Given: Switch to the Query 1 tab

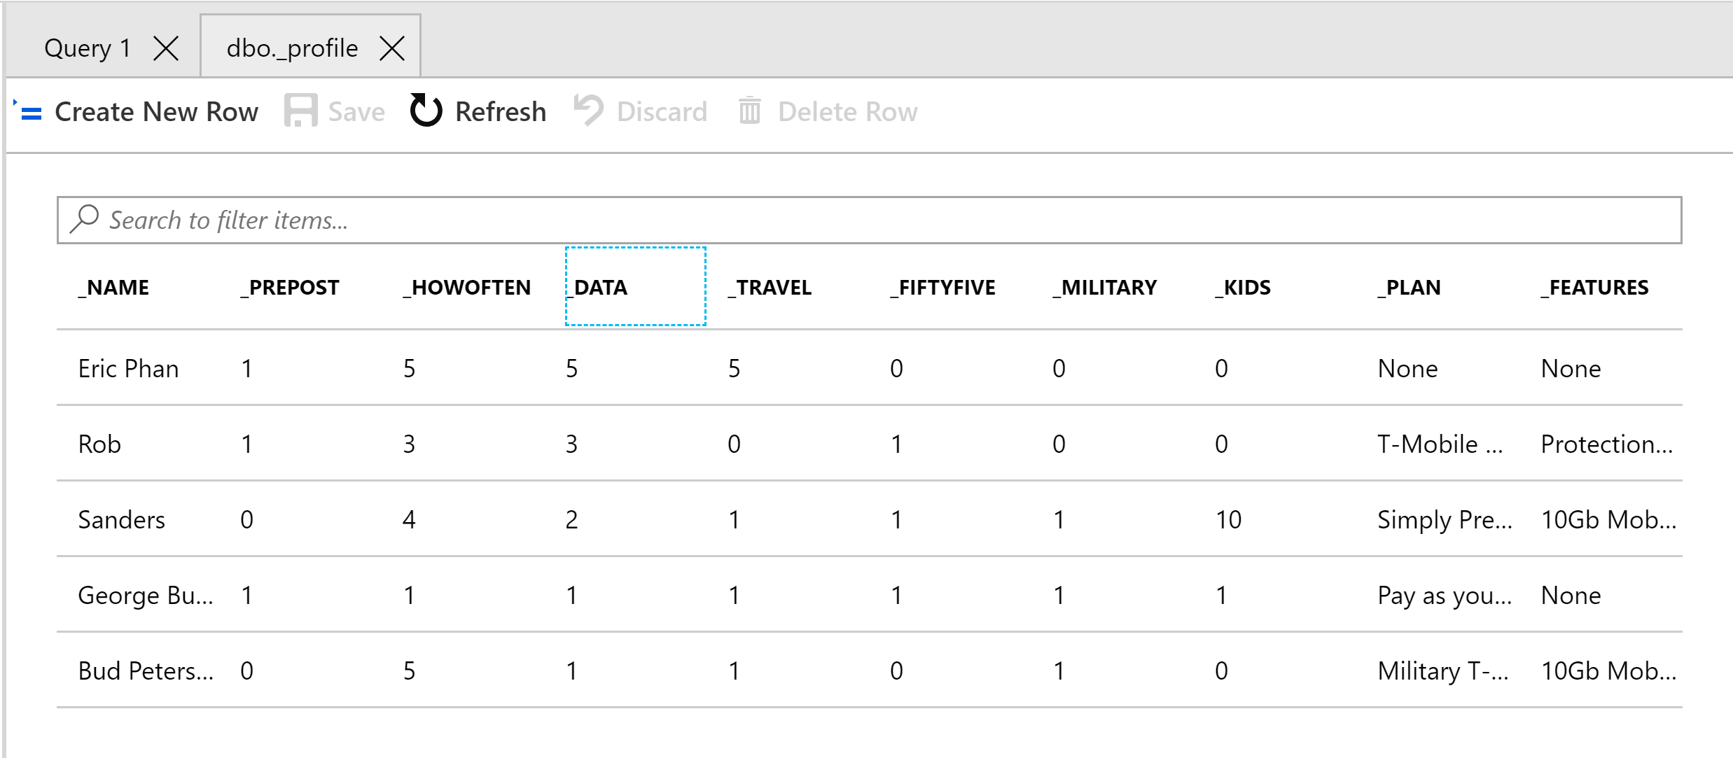Looking at the screenshot, I should [88, 48].
